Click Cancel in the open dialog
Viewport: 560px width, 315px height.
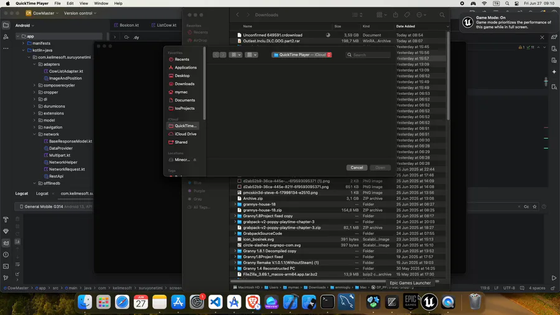[x=357, y=167]
